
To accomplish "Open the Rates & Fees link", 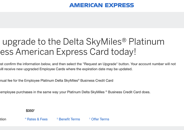I will [x=37, y=119].
